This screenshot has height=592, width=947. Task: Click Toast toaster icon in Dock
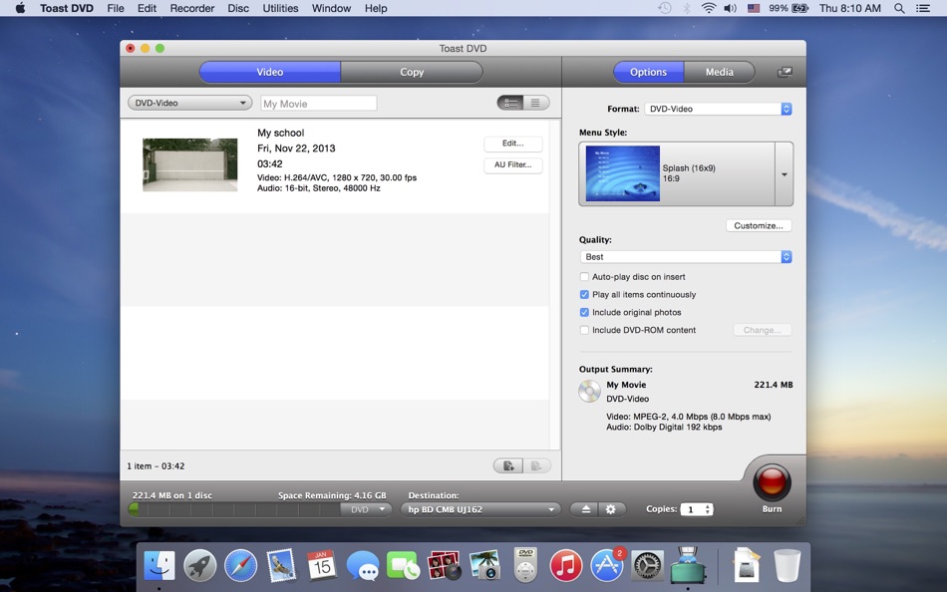tap(688, 565)
